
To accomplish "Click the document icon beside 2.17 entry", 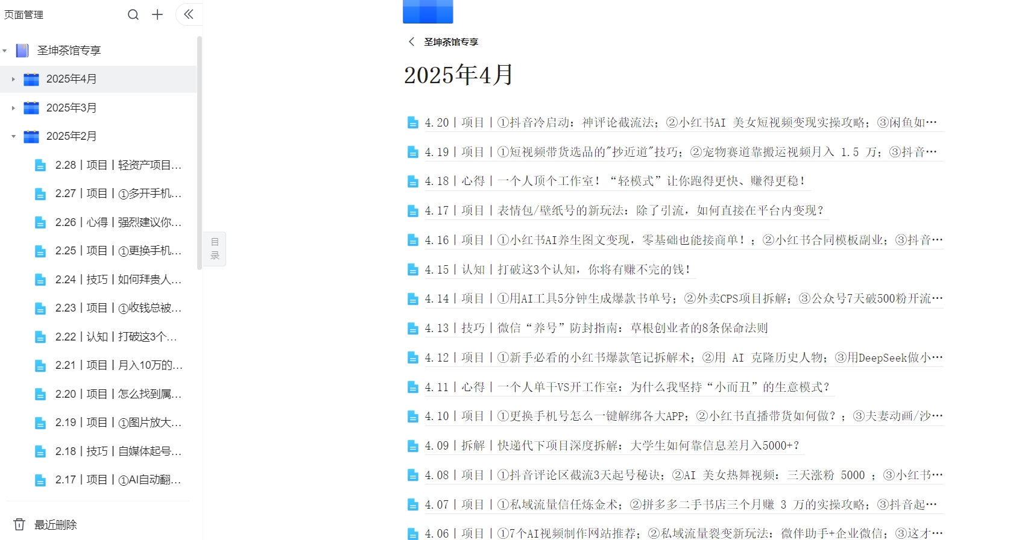I will 40,480.
